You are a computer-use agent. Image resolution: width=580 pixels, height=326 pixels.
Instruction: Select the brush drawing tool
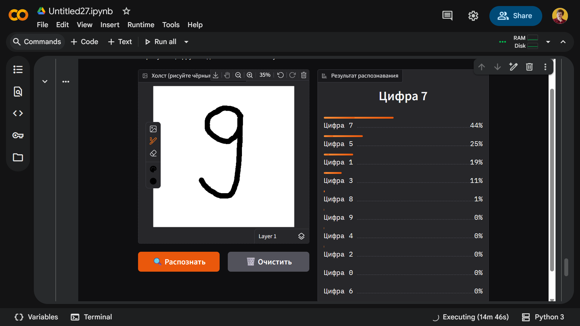(153, 141)
